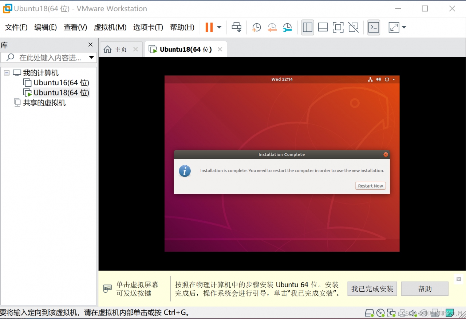Click the Installation is complete message text
This screenshot has width=466, height=319.
point(292,170)
